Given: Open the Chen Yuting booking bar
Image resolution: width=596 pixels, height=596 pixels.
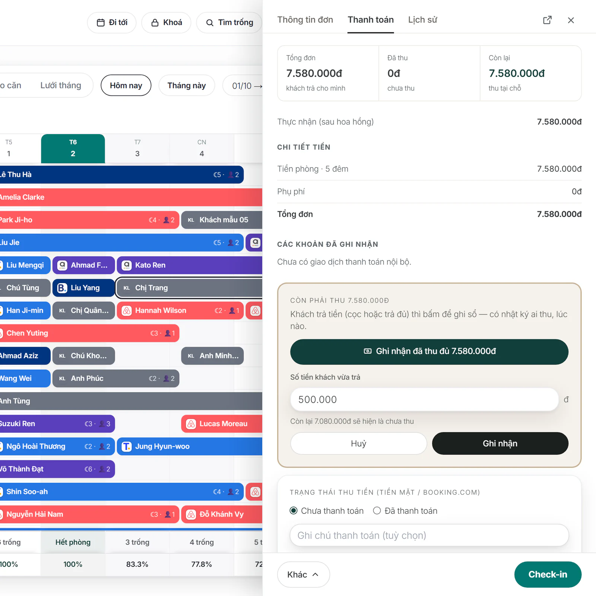Looking at the screenshot, I should click(89, 333).
